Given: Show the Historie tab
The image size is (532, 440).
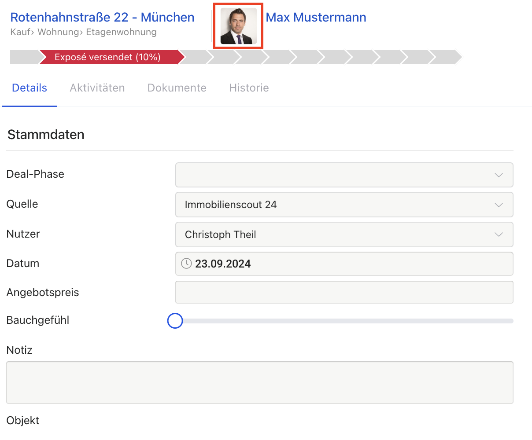Looking at the screenshot, I should tap(249, 88).
